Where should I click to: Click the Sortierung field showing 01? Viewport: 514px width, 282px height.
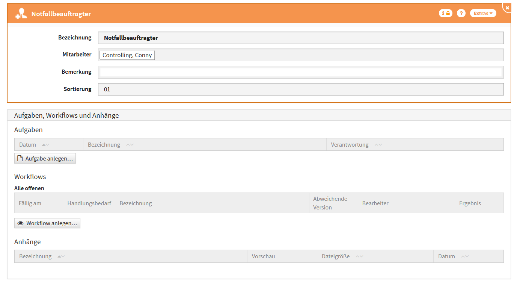pos(300,89)
